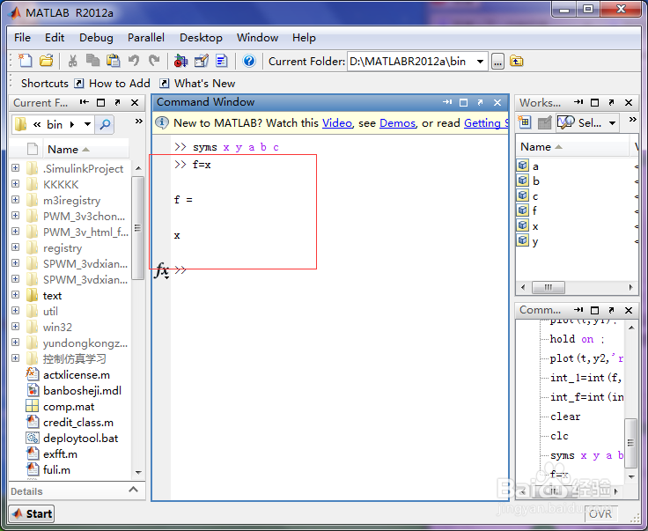The width and height of the screenshot is (648, 531).
Task: Open the Parallel menu
Action: (x=146, y=38)
